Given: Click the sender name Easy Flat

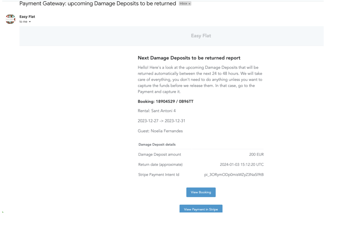Looking at the screenshot, I should pyautogui.click(x=27, y=17).
